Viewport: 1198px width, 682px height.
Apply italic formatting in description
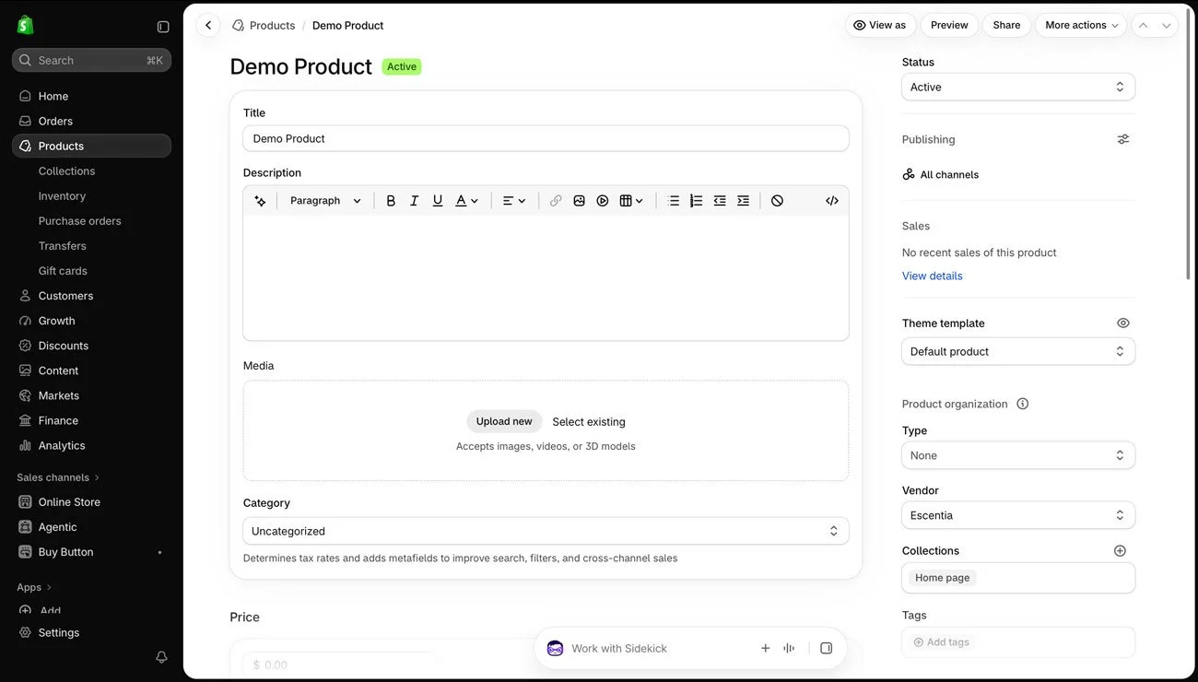(x=415, y=201)
